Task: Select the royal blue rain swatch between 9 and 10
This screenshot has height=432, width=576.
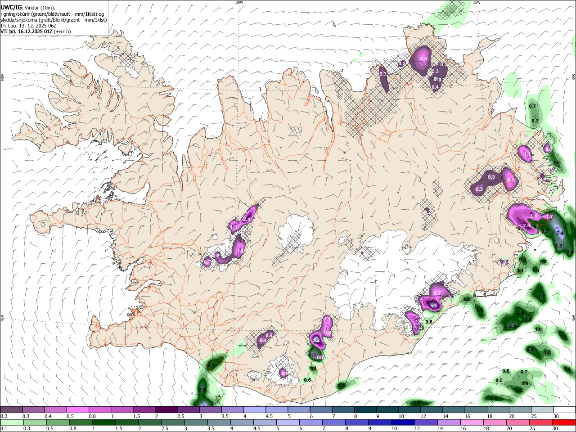Action: 379,422
